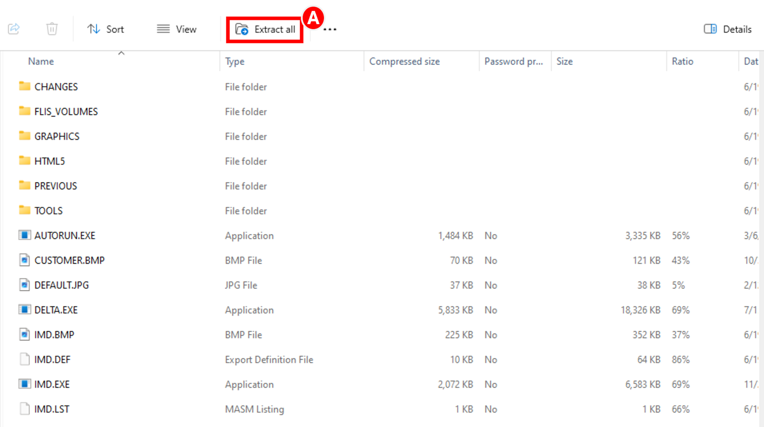Select the AUTORUN.EXE file name
Image resolution: width=764 pixels, height=427 pixels.
click(x=65, y=235)
